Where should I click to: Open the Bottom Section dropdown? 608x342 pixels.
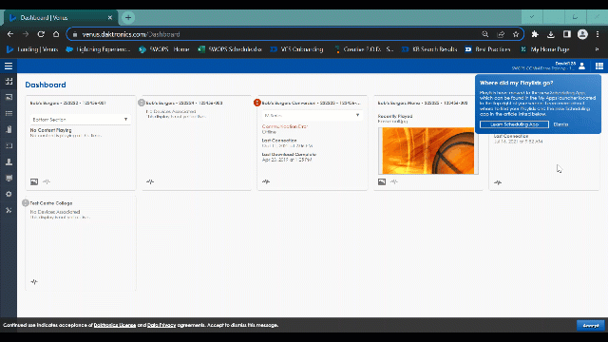[80, 120]
